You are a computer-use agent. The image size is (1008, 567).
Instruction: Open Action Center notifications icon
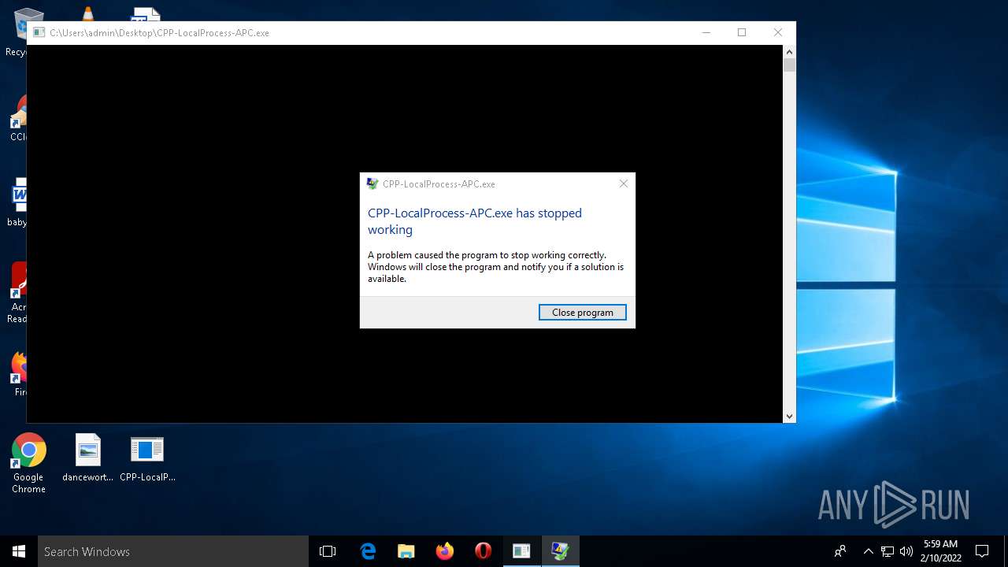point(982,551)
